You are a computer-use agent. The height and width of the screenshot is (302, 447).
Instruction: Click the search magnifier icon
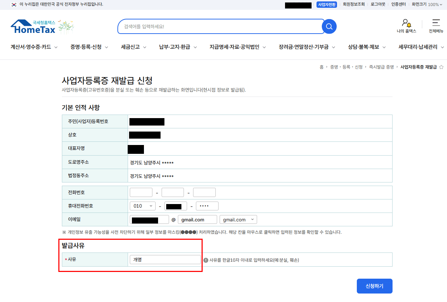coord(329,26)
